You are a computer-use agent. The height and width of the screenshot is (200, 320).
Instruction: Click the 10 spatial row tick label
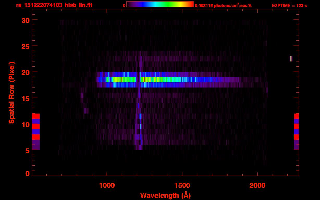point(25,124)
